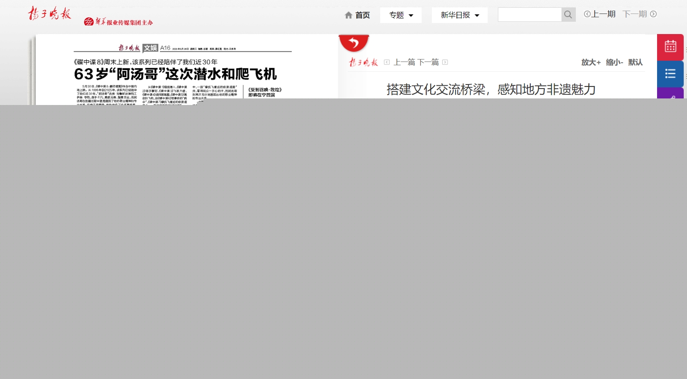
Task: Open next article with 下一篇
Action: point(429,62)
